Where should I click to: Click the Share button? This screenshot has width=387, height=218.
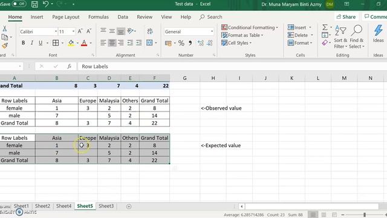[x=346, y=17]
